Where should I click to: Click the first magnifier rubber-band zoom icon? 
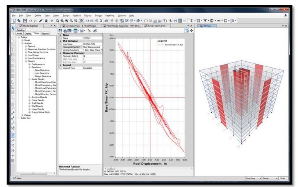point(58,21)
